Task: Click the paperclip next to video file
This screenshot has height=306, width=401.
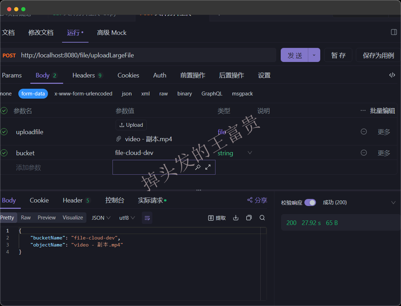Action: tap(119, 139)
